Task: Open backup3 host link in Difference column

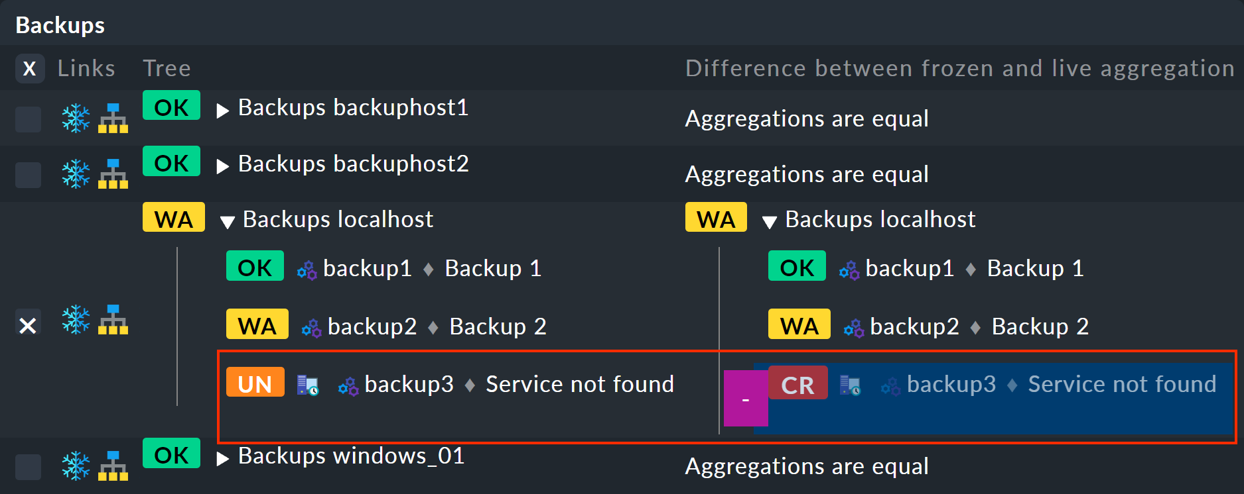Action: pos(951,384)
